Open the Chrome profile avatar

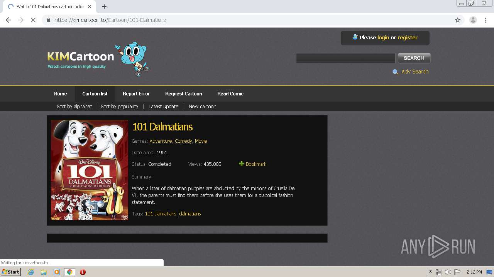click(473, 20)
